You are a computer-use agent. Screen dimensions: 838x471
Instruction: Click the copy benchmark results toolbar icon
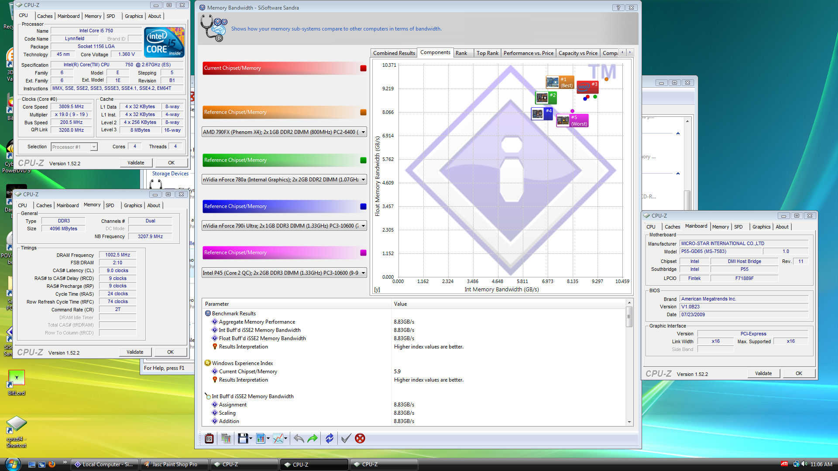(x=226, y=438)
